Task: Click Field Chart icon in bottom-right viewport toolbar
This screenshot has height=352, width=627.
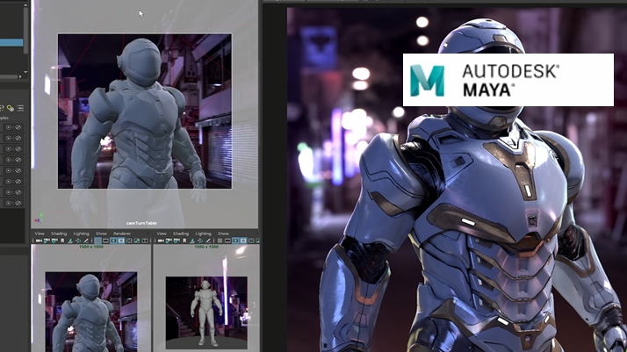Action: [251, 241]
